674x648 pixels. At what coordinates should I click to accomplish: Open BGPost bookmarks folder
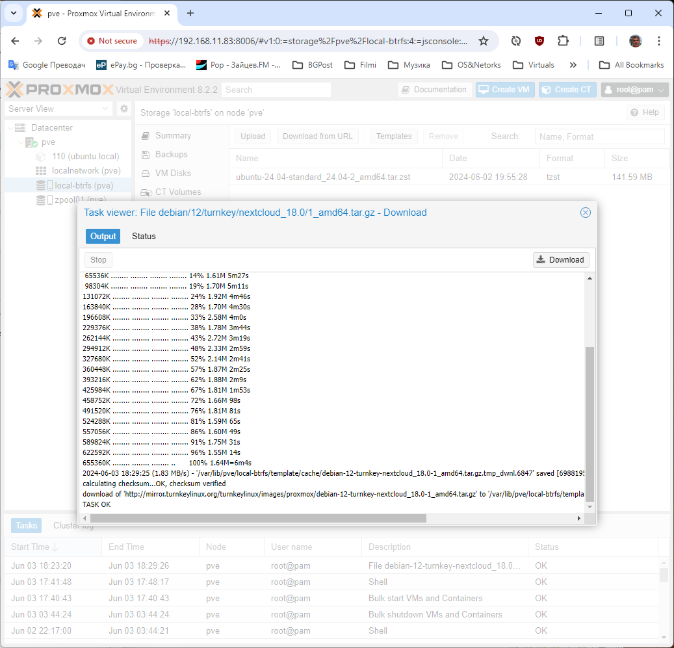coord(313,65)
